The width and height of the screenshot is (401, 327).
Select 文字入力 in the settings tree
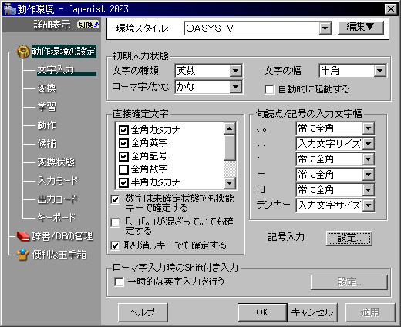56,70
